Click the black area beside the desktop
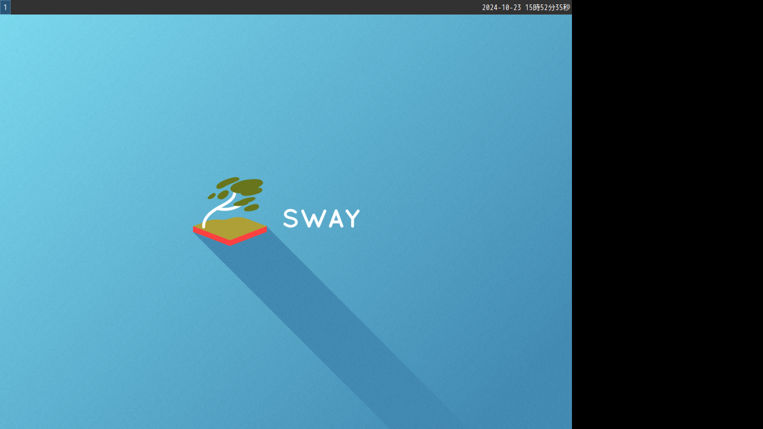This screenshot has height=429, width=763. pos(667,214)
